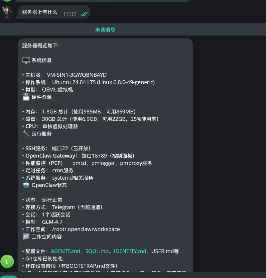Viewport: 266px width, 278px height.
Task: Click the "未读消息" unread divider bar
Action: (x=105, y=30)
